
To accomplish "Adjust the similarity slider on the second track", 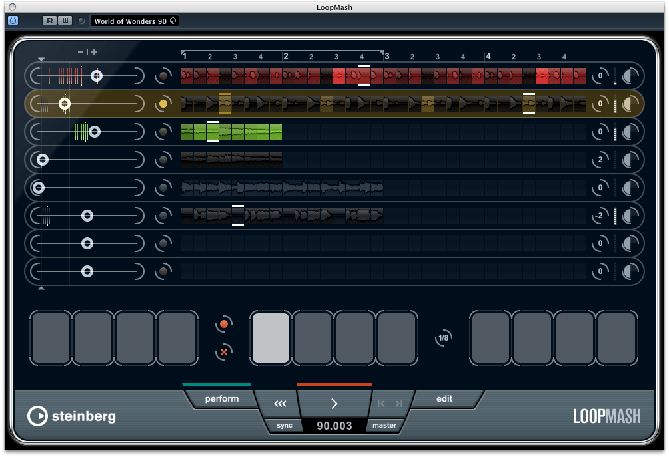I will click(x=65, y=103).
